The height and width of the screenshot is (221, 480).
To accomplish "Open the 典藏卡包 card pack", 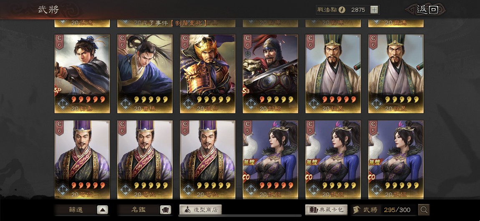I will 326,210.
